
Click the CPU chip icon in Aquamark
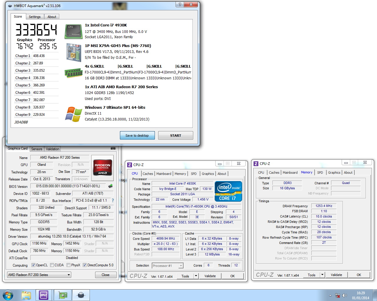point(73,31)
